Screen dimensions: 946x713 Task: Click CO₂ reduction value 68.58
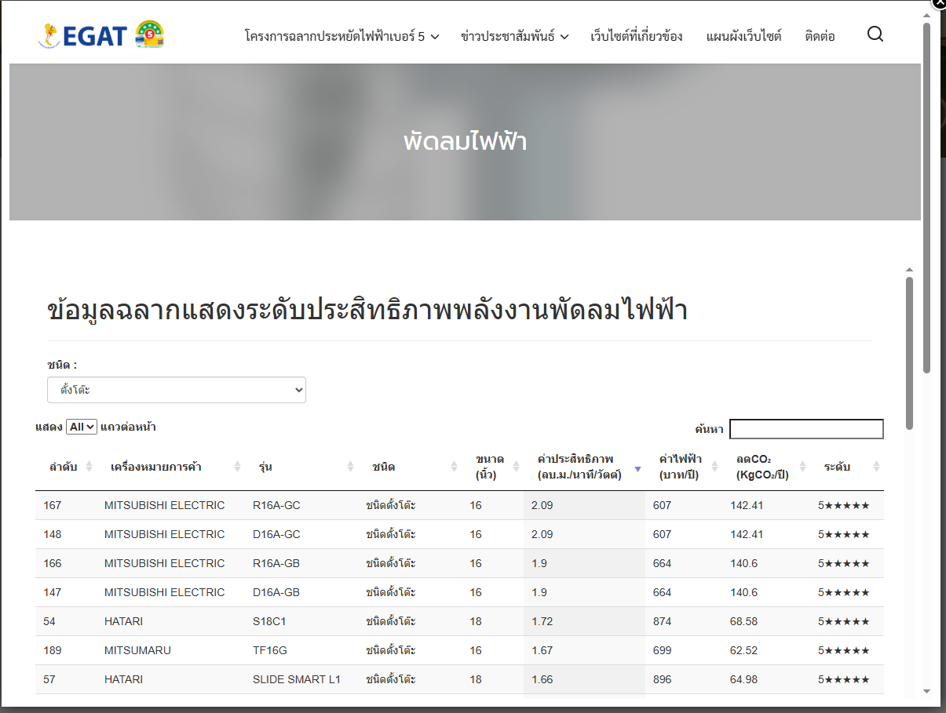[x=744, y=621]
